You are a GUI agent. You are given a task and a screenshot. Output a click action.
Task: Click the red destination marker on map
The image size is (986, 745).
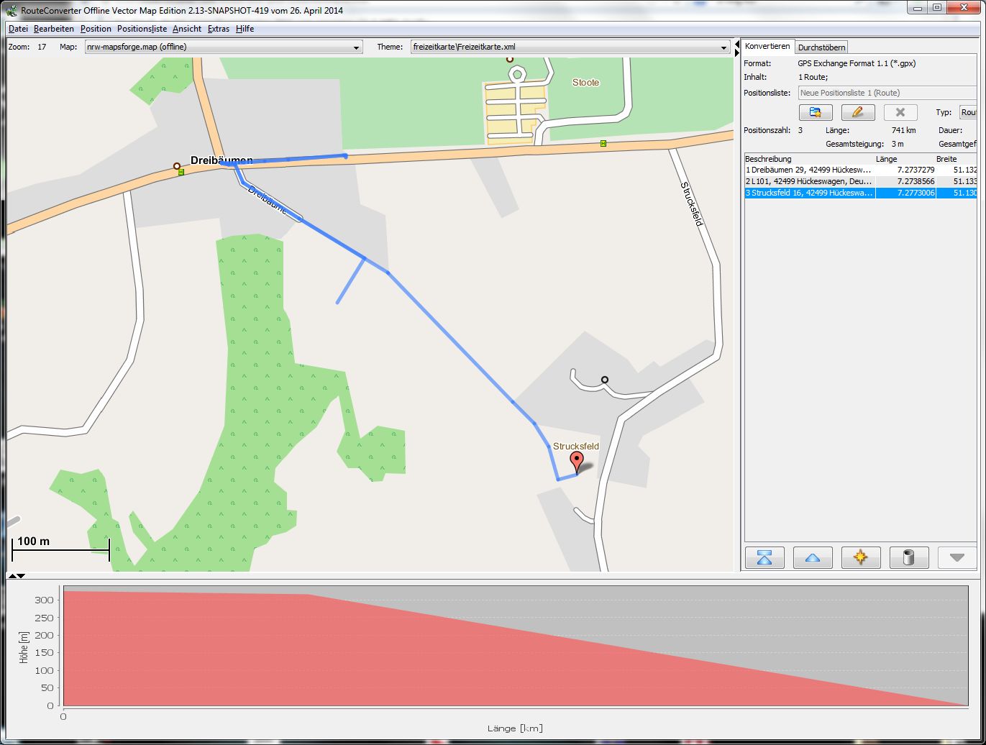coord(576,462)
